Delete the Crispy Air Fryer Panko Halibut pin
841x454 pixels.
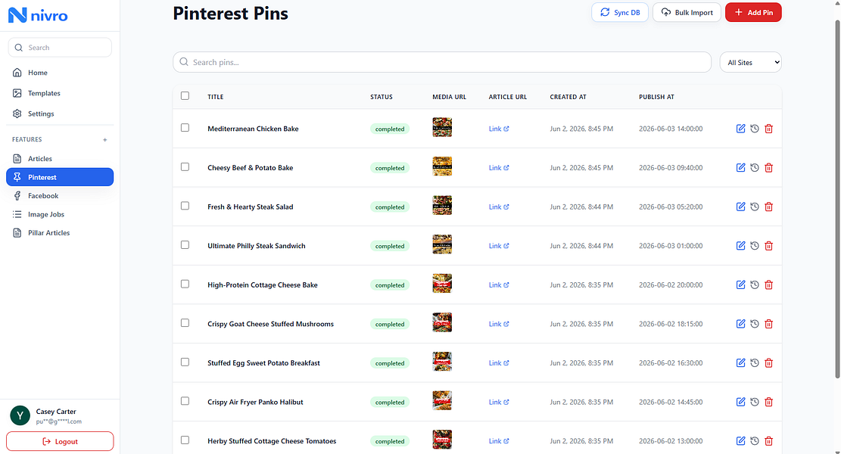(768, 402)
